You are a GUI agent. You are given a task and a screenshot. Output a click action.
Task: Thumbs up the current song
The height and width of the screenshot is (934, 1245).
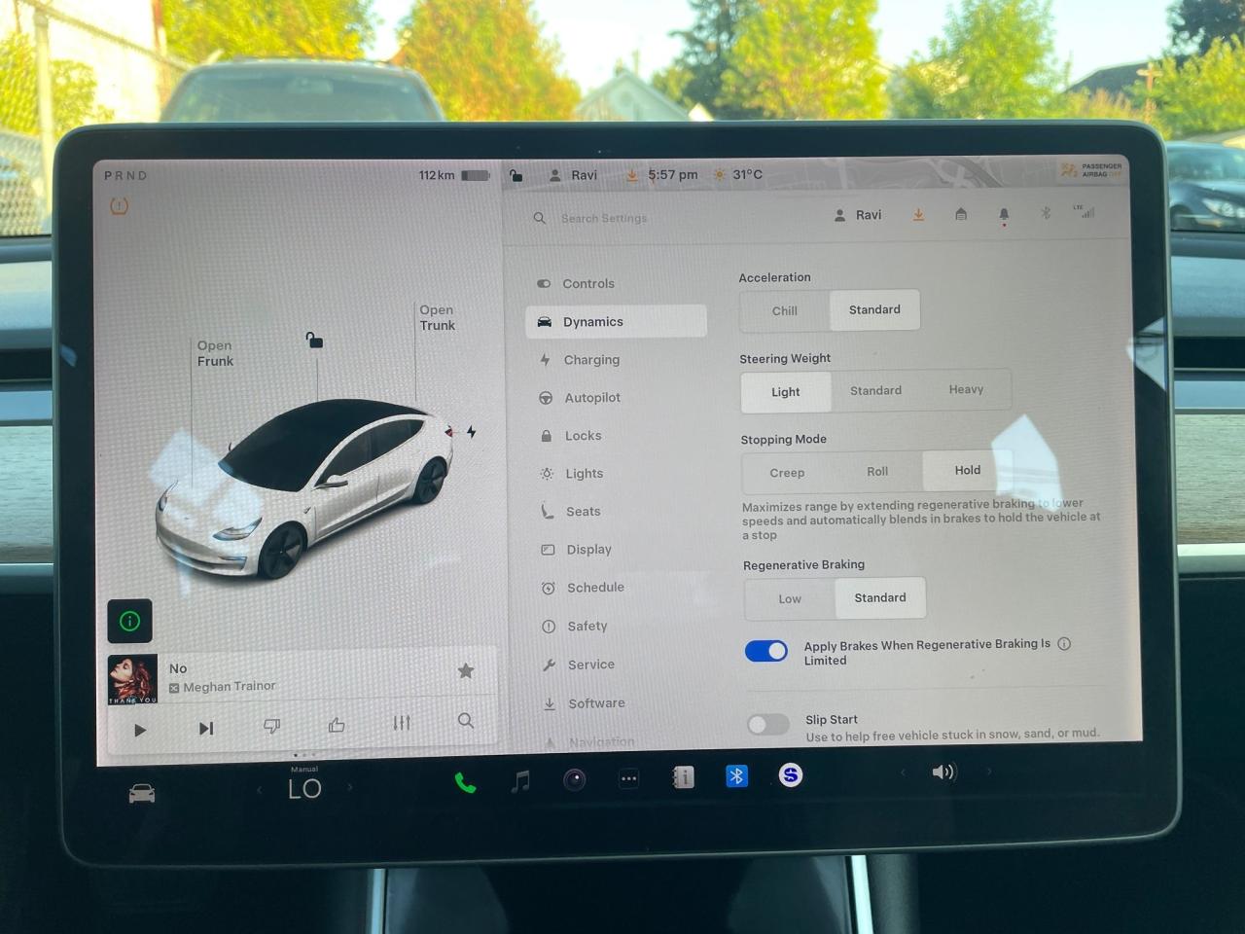(x=337, y=725)
